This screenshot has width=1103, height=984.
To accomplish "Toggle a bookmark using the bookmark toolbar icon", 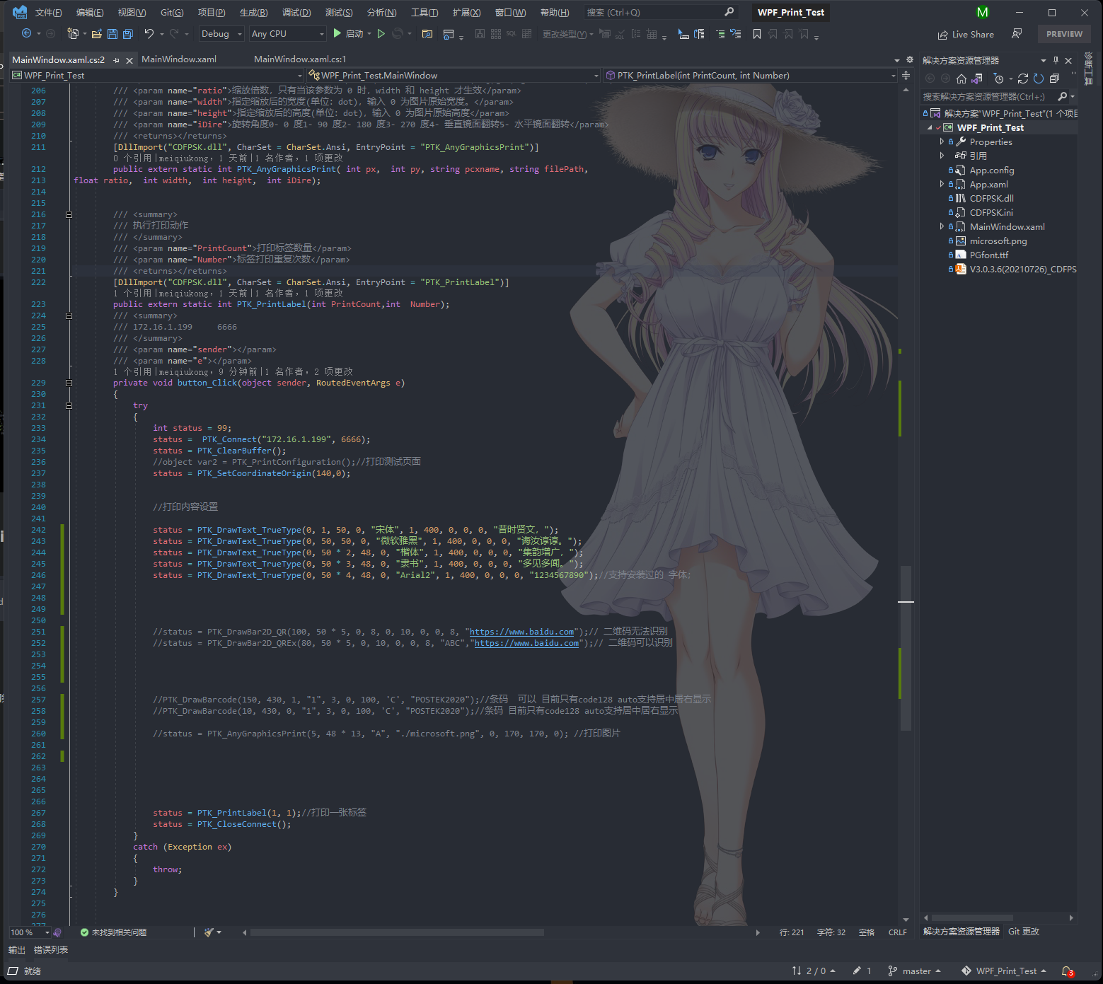I will [757, 33].
